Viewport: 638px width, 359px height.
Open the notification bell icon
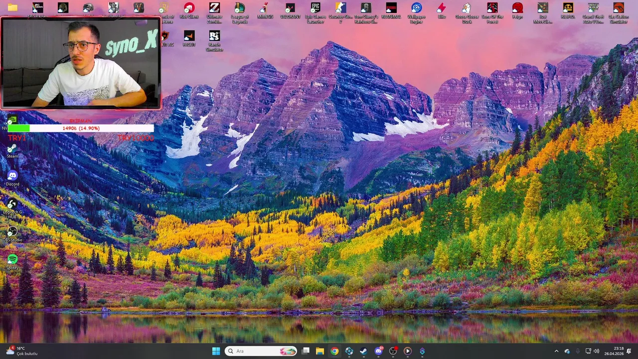click(630, 351)
